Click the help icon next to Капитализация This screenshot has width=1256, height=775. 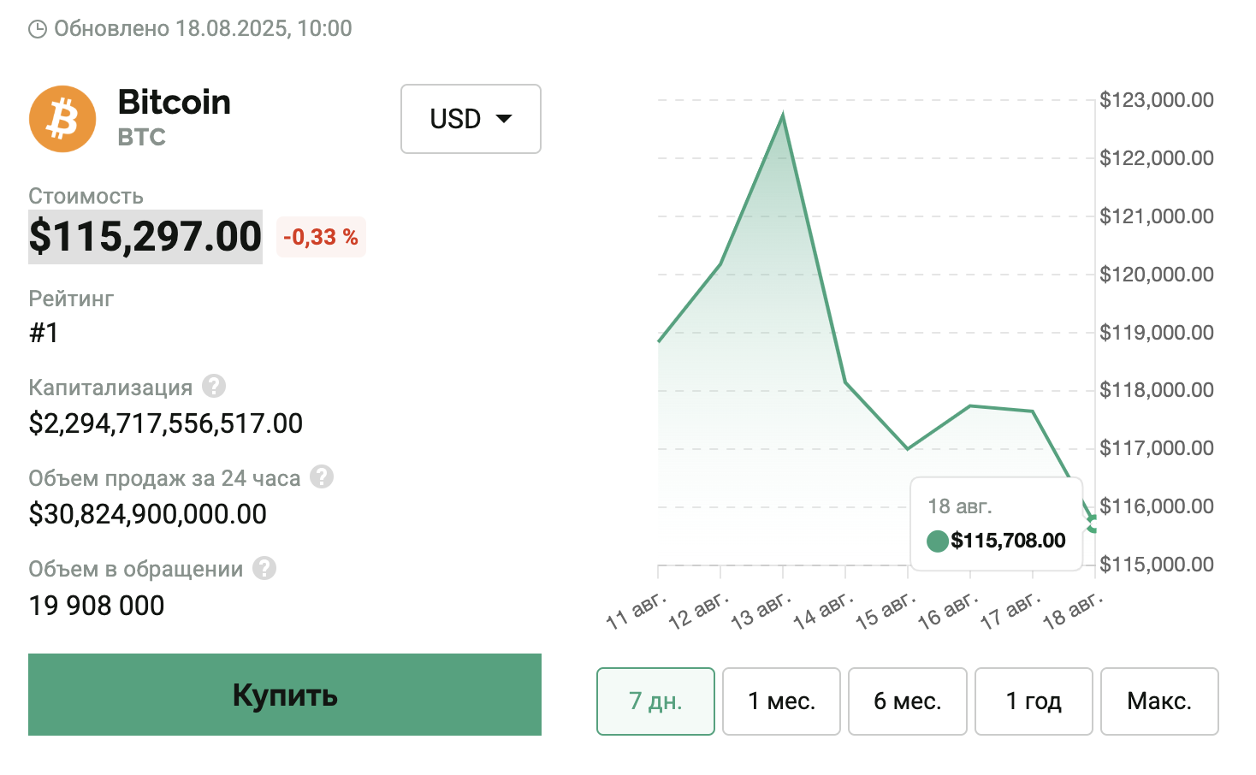click(x=214, y=387)
